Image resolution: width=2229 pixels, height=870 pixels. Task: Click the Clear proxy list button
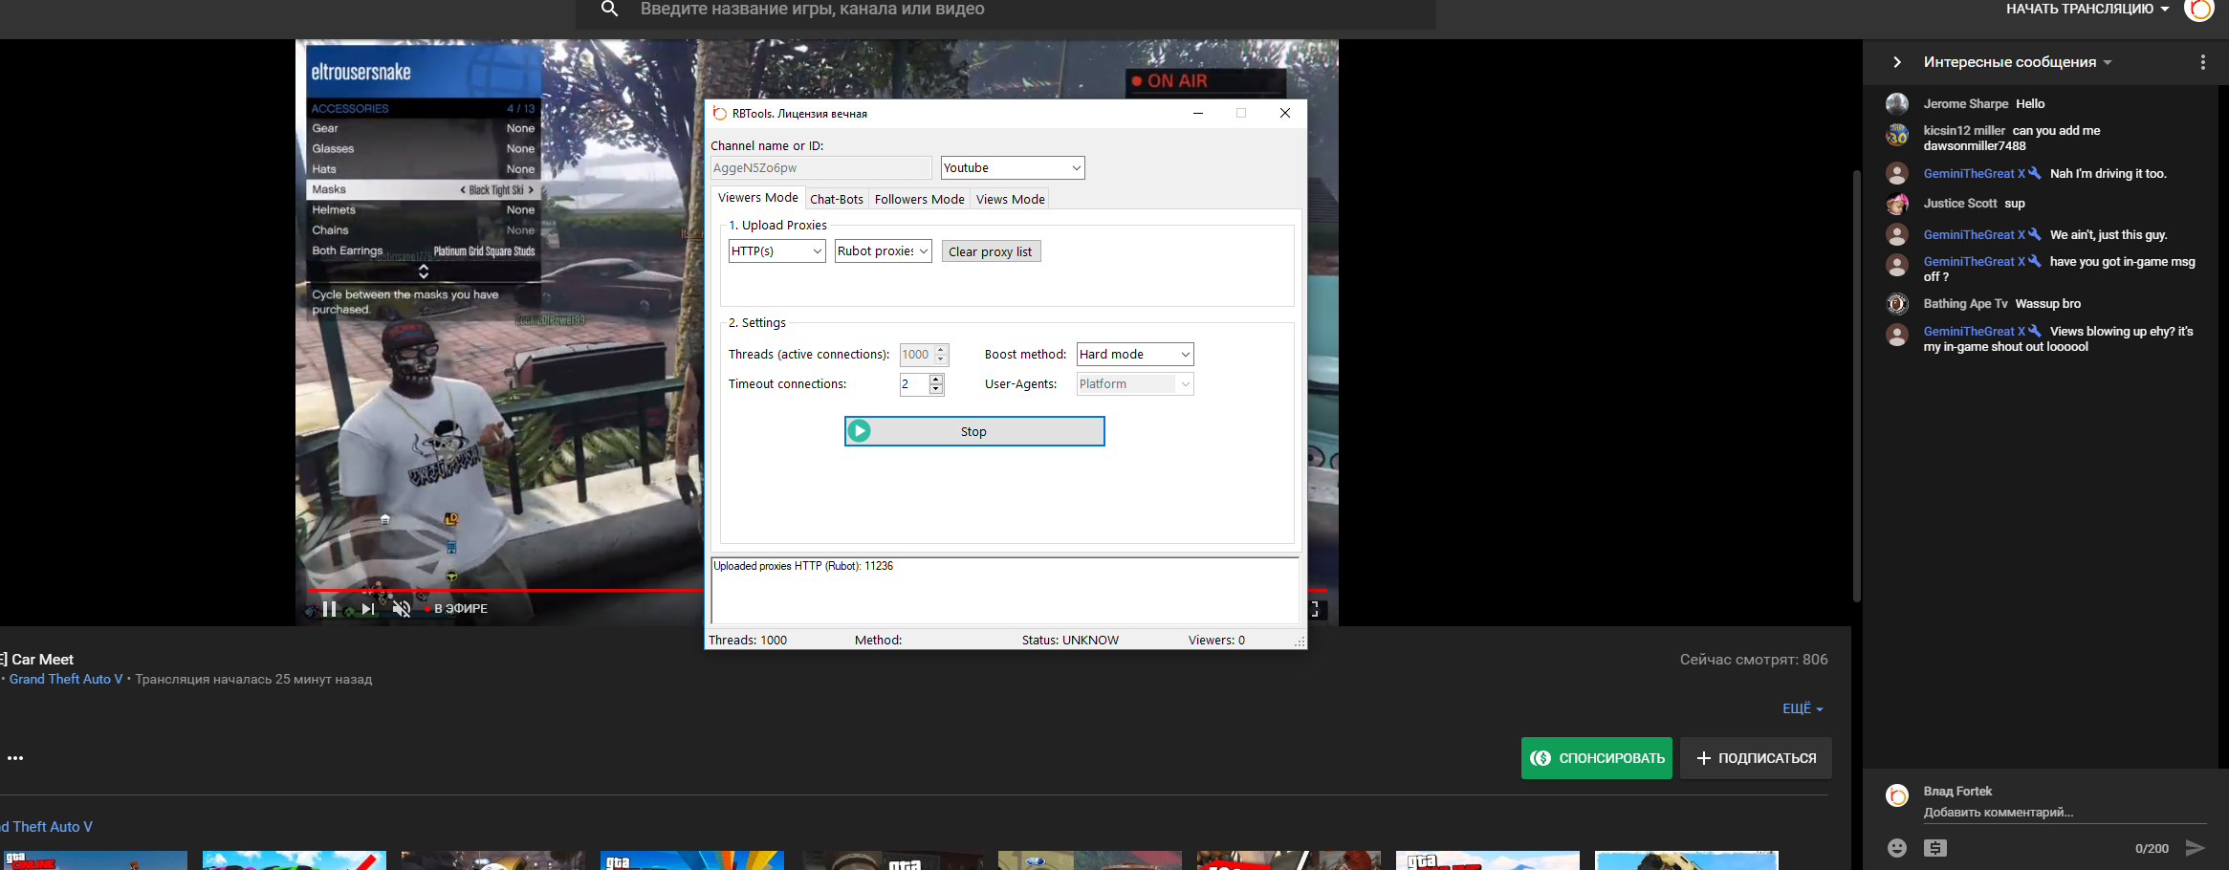click(991, 251)
